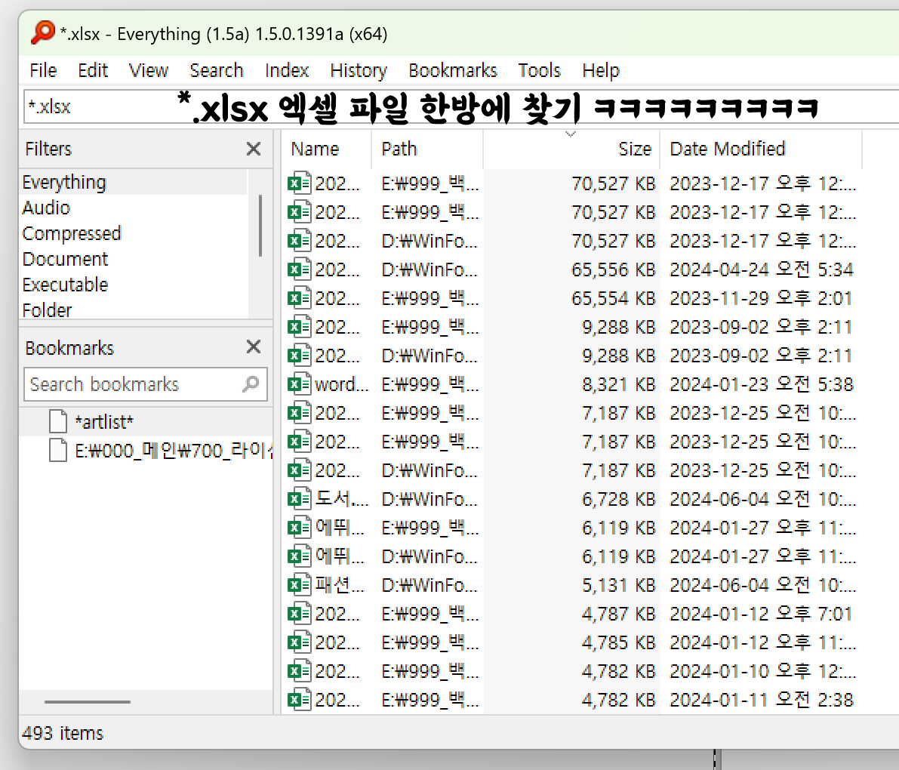Click the 493 items status bar text

click(x=63, y=733)
